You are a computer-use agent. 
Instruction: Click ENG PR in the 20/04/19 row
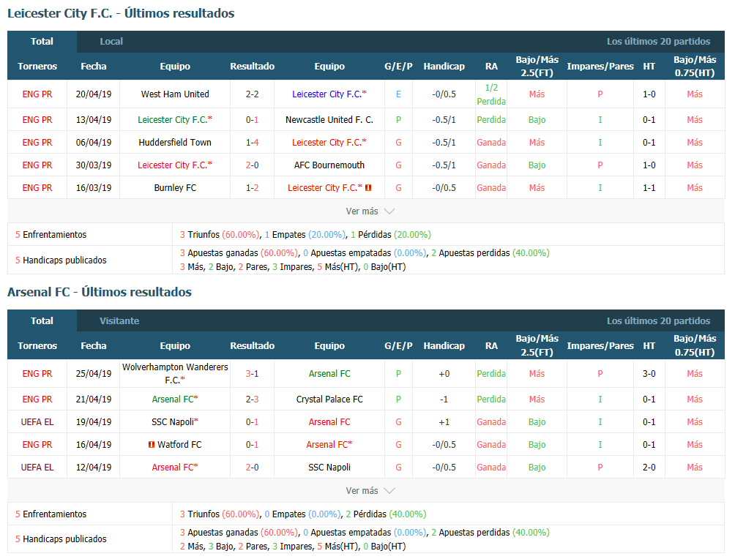pyautogui.click(x=37, y=94)
